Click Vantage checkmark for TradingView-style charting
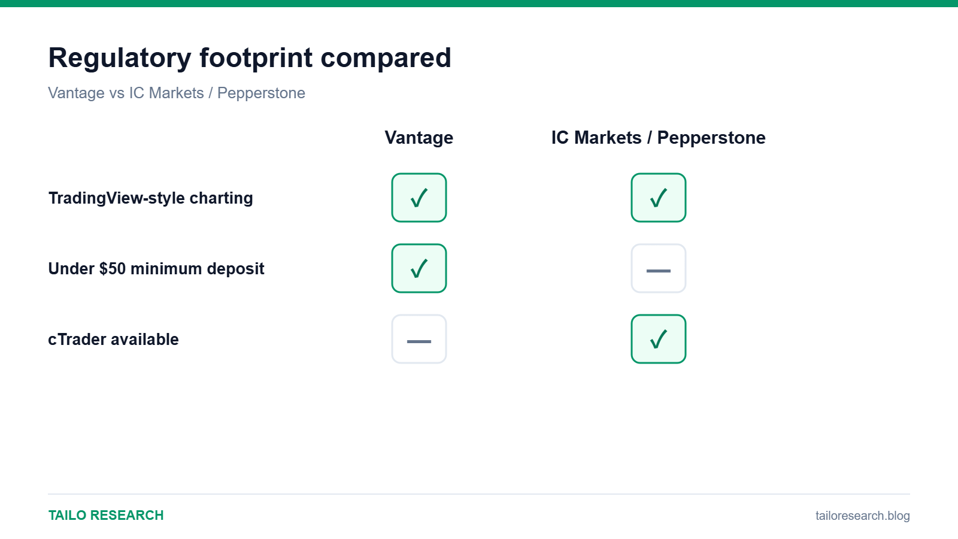The height and width of the screenshot is (539, 958). click(x=419, y=198)
